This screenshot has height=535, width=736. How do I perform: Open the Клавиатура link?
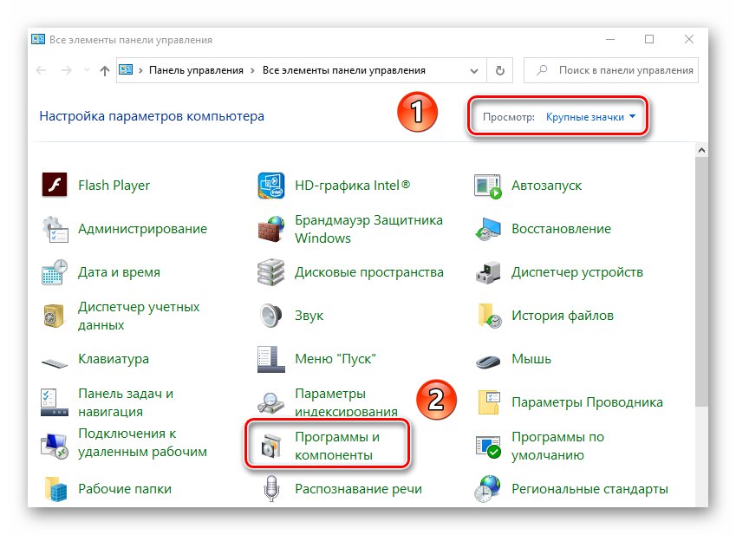pyautogui.click(x=114, y=359)
